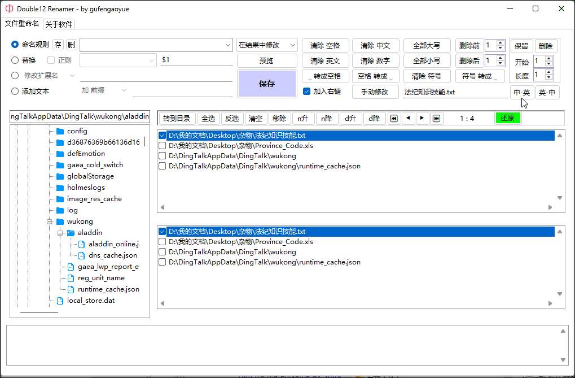This screenshot has height=378, width=575.
Task: Select the 文件重命名 tab
Action: (22, 24)
